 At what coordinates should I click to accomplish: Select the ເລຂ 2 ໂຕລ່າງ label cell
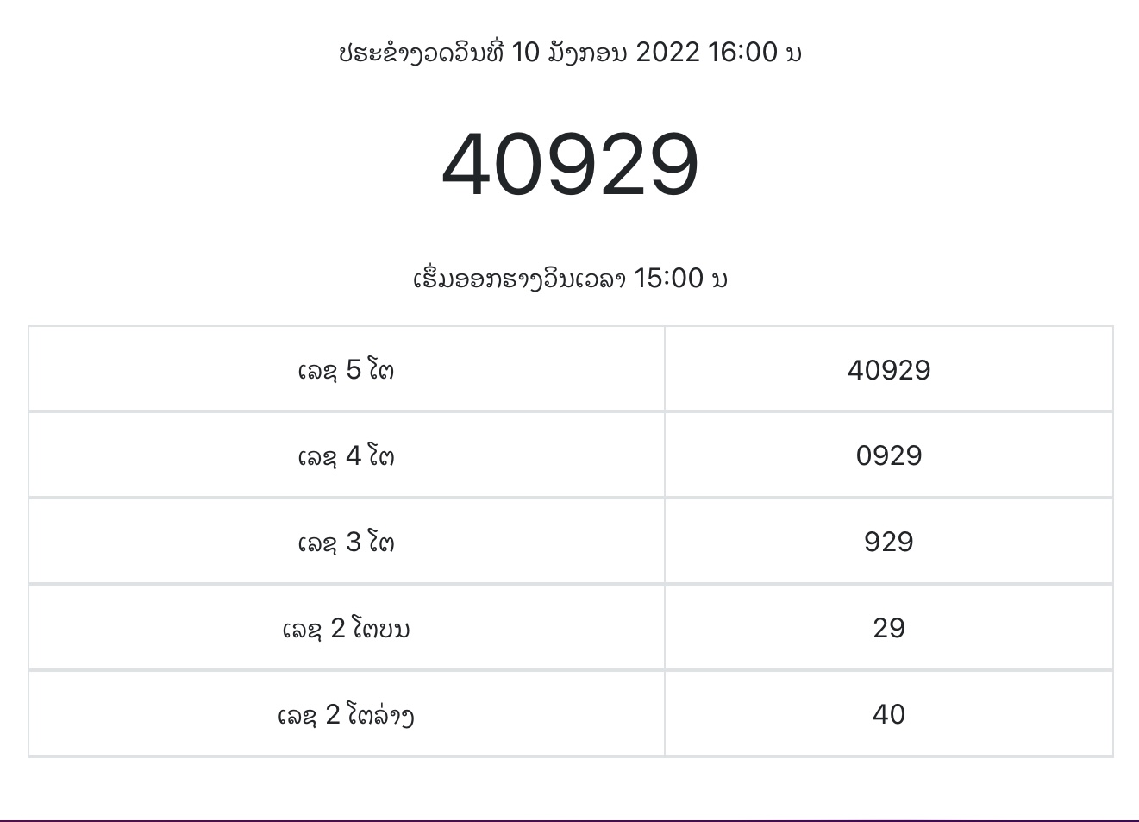(347, 714)
